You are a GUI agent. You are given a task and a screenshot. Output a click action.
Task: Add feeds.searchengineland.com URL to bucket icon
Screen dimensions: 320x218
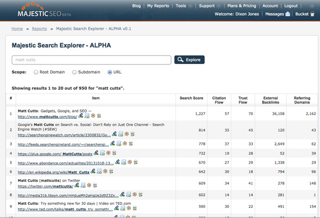131,143
